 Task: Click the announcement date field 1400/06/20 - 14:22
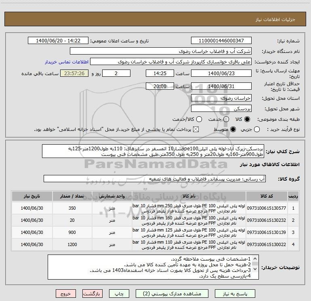58,41
